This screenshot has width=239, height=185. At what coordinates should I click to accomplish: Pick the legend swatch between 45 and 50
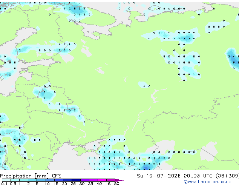click(x=111, y=180)
